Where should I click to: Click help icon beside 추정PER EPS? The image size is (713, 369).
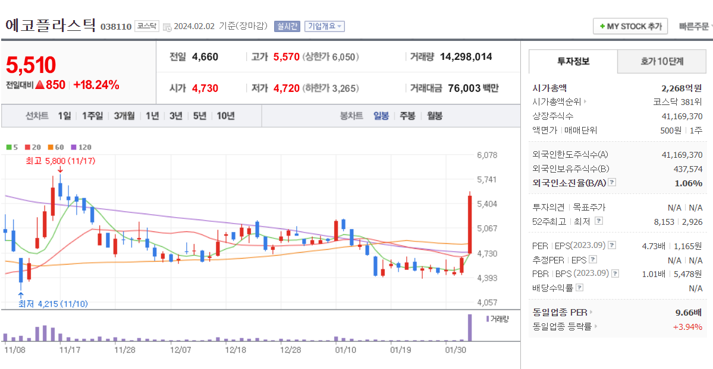coord(592,259)
